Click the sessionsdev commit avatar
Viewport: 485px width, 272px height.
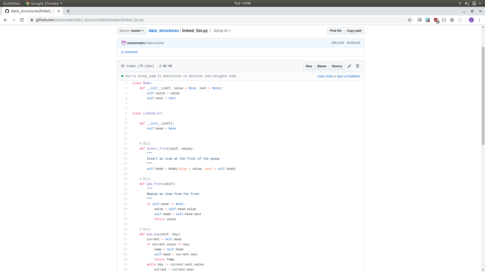[x=124, y=43]
